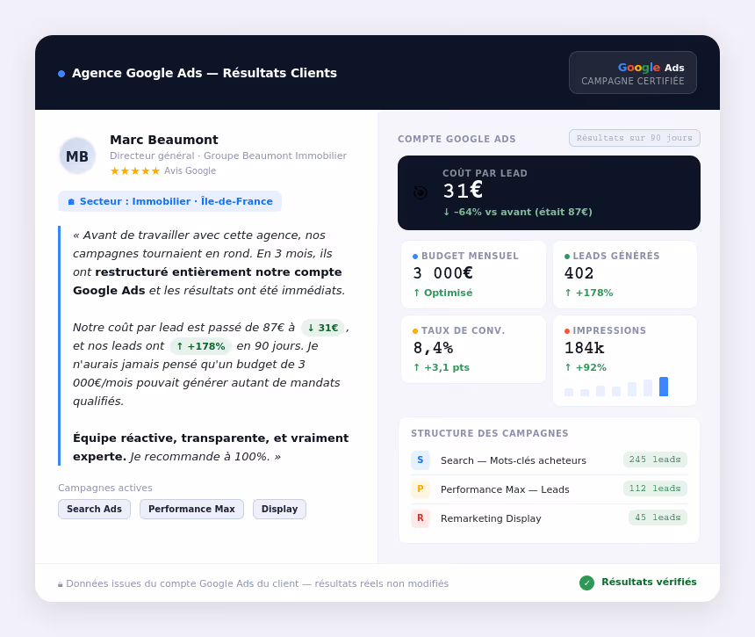The width and height of the screenshot is (755, 637).
Task: Click the Résultats vérifiés label
Action: (x=651, y=582)
